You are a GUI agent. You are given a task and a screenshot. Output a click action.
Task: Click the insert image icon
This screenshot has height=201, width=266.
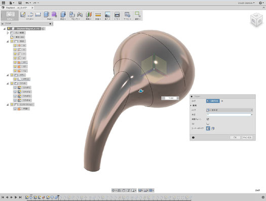click(107, 14)
